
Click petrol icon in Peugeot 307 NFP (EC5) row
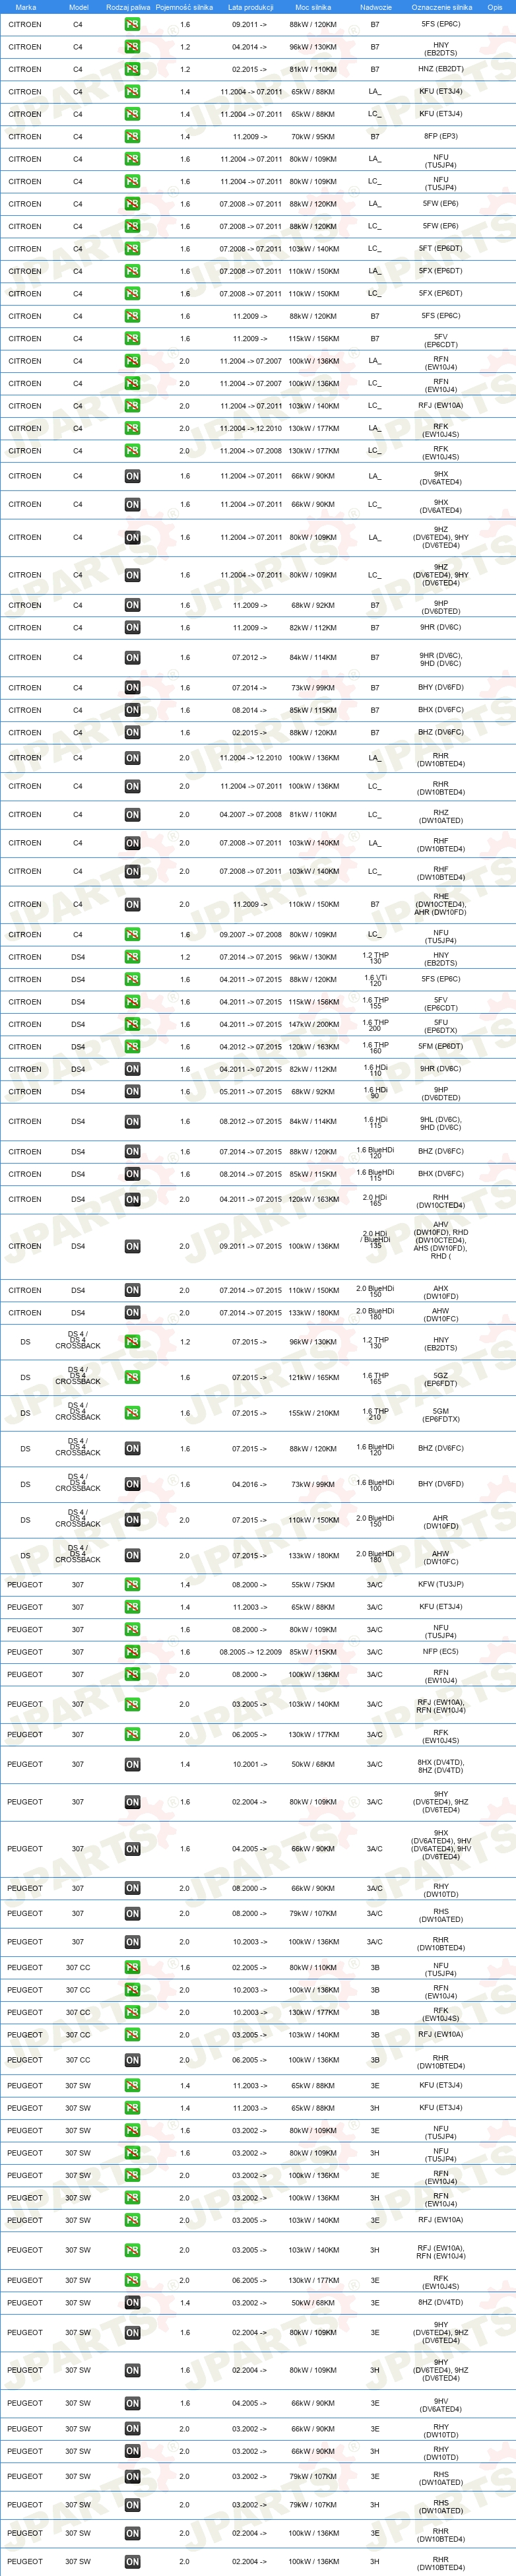tap(132, 1652)
